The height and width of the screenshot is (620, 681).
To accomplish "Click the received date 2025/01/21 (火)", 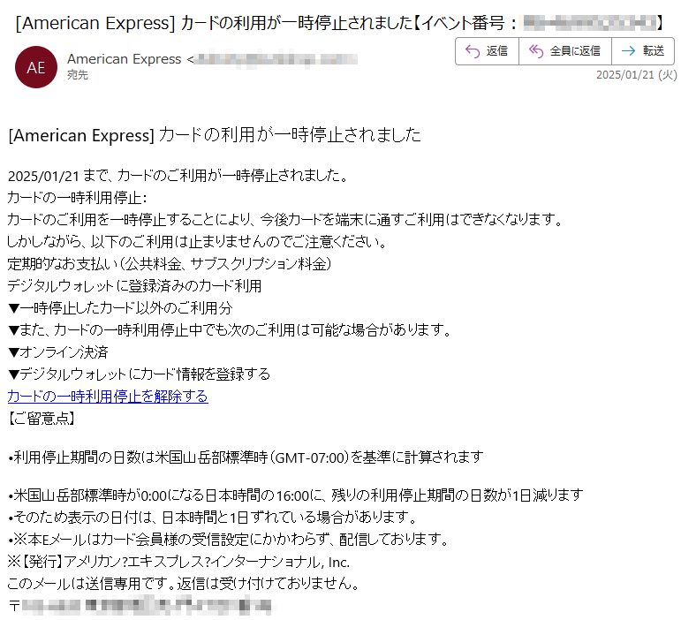I will 635,75.
